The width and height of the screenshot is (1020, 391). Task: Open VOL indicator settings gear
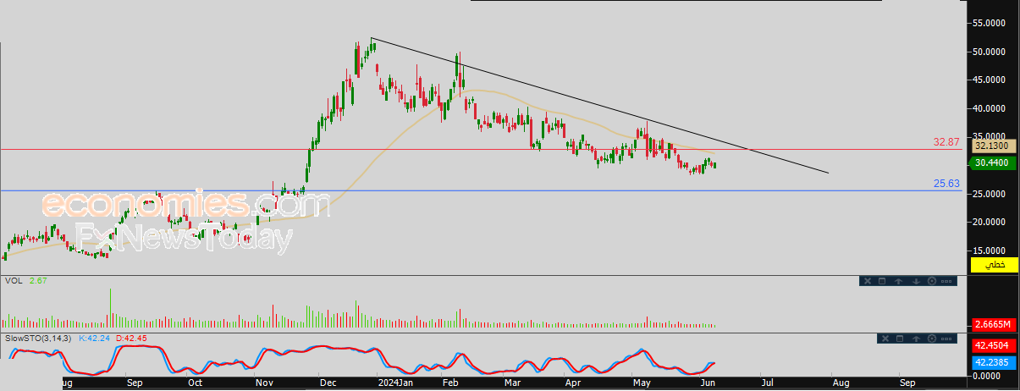click(x=932, y=281)
